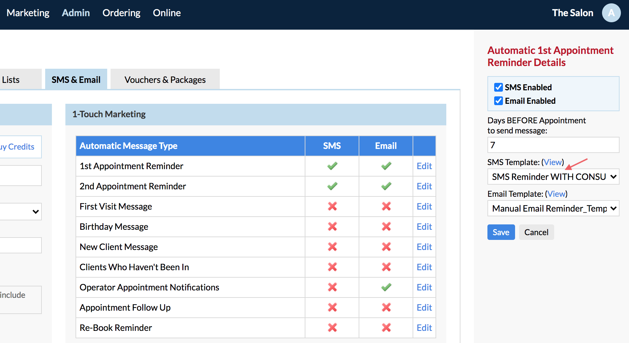Screen dimensions: 629x343
Task: Select the Birthday Message row label
Action: click(114, 227)
